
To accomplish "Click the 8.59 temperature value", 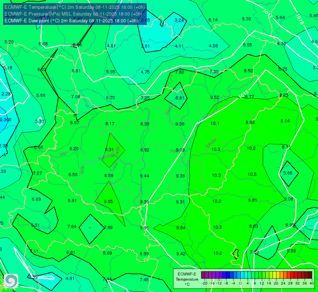I will click(109, 176).
